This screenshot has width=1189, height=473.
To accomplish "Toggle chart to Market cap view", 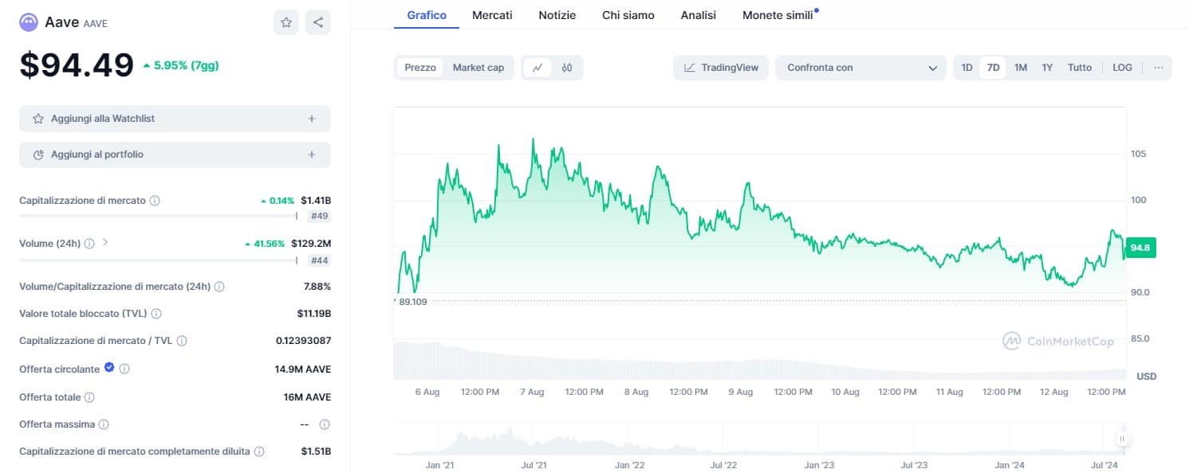I will point(478,68).
